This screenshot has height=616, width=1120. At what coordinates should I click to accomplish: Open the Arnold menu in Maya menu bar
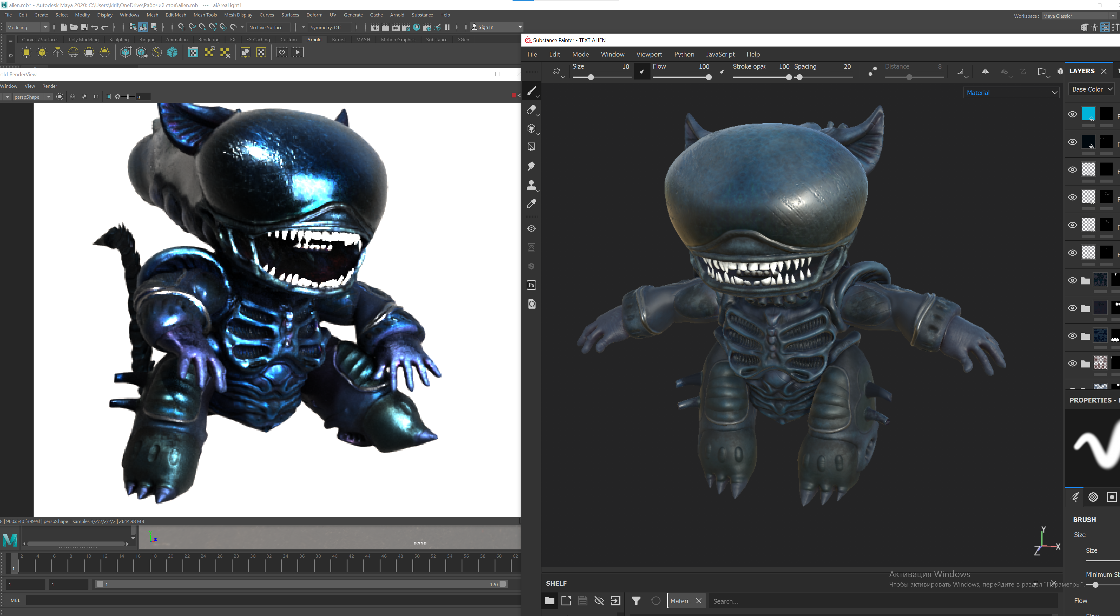pos(397,15)
